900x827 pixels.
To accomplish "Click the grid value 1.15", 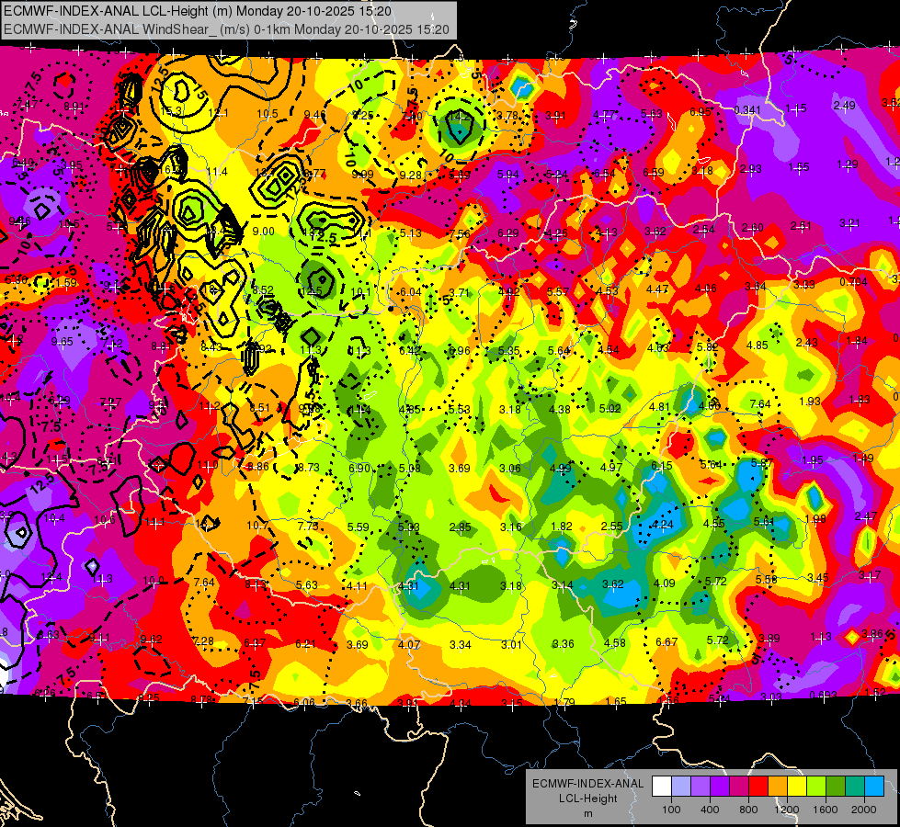I will (x=796, y=108).
